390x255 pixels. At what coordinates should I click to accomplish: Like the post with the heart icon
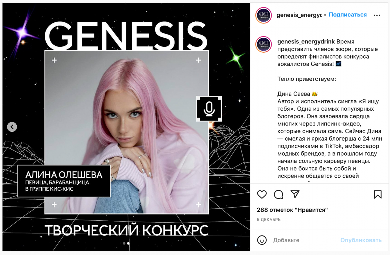(x=262, y=194)
